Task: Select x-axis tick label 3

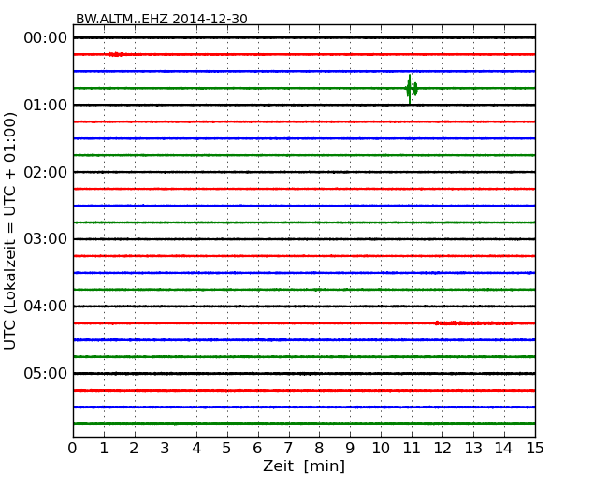Action: pos(166,448)
